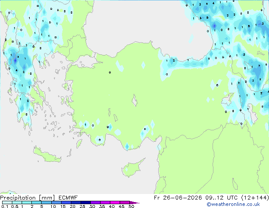Image resolution: width=269 pixels, height=208 pixels.
Task: Click the 35–40 mm magenta swatch
Action: click(x=105, y=202)
